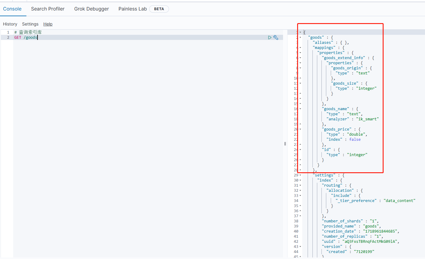425x259 pixels.
Task: Click the pane resize divider handle
Action: 285,144
